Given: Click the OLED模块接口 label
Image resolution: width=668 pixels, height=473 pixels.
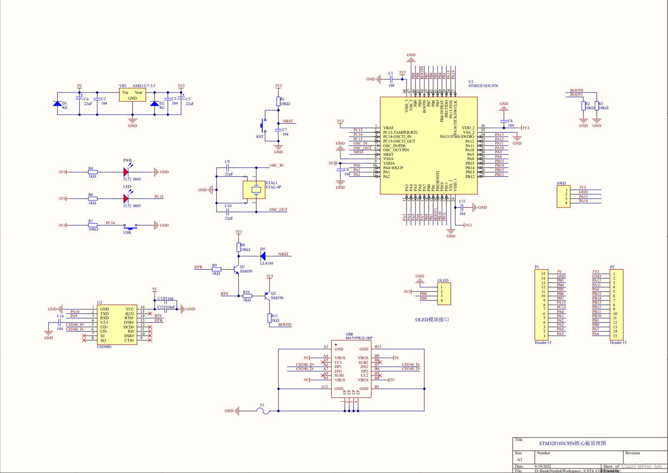Looking at the screenshot, I should click(432, 320).
